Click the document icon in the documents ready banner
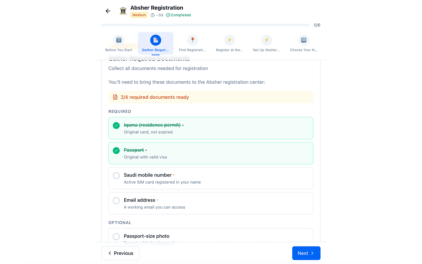This screenshot has width=422, height=264. pos(115,97)
